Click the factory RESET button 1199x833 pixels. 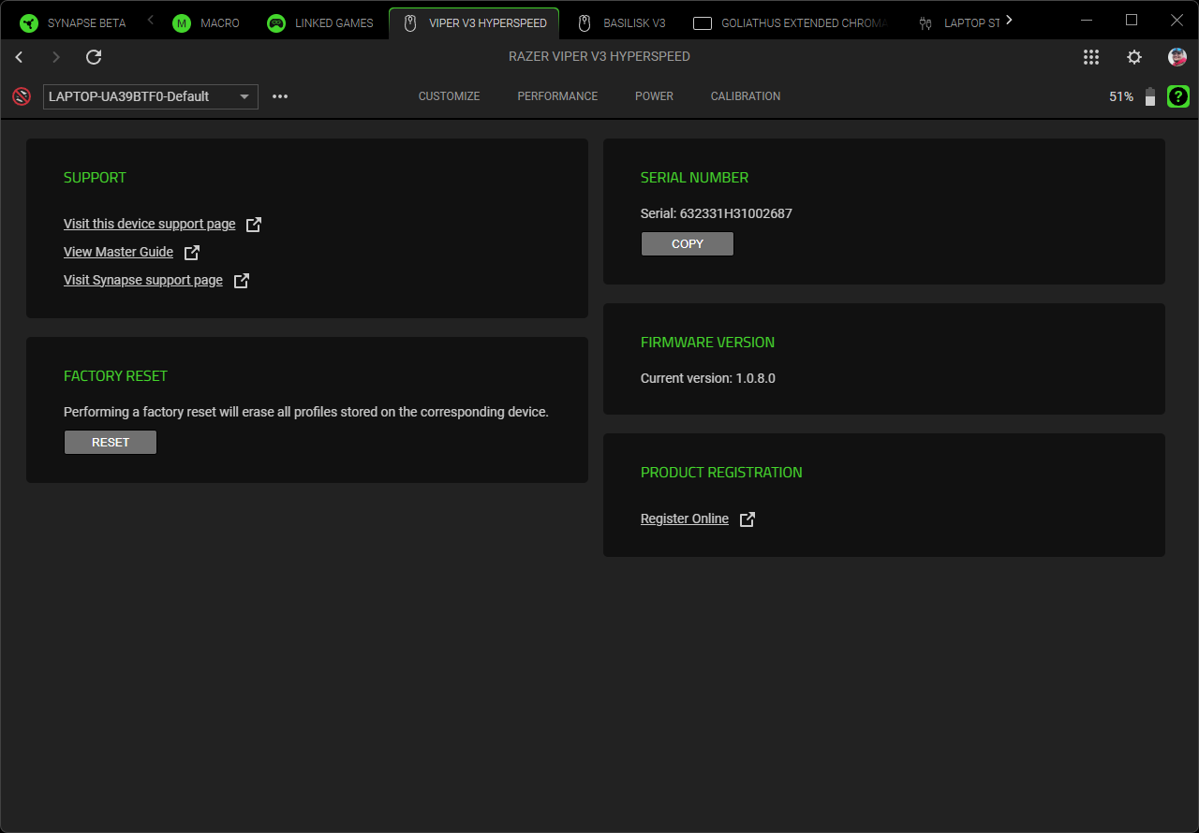(x=111, y=443)
